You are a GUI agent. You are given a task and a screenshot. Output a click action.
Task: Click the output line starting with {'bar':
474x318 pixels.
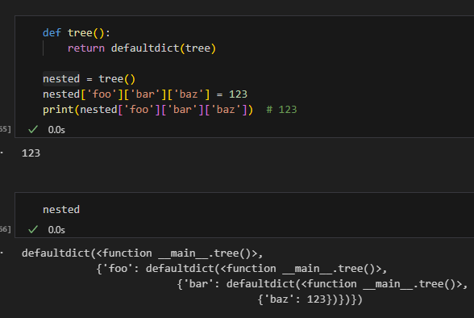click(x=322, y=284)
